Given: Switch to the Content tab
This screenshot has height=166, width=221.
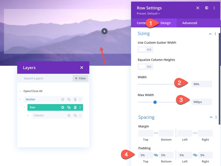Looking at the screenshot, I should point(141,23).
